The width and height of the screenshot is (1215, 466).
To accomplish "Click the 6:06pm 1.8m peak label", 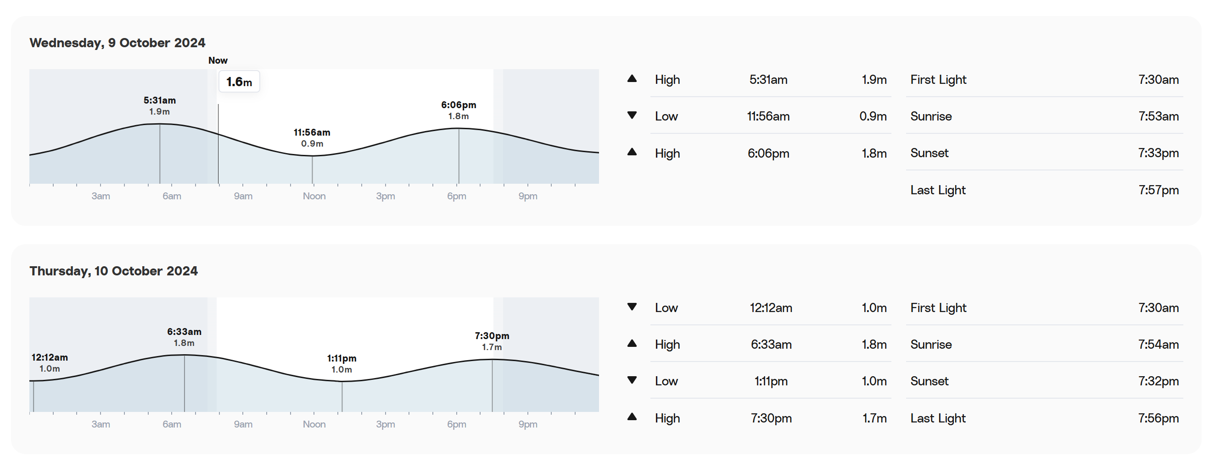I will tap(459, 110).
